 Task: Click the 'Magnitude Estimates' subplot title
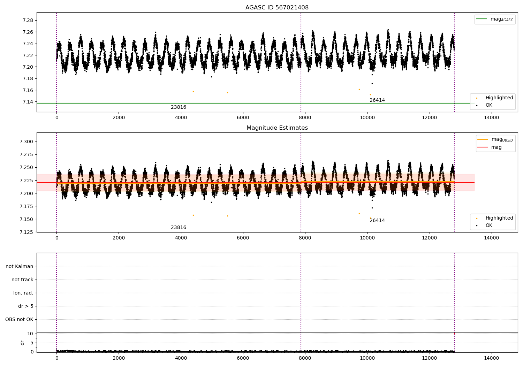pyautogui.click(x=277, y=128)
